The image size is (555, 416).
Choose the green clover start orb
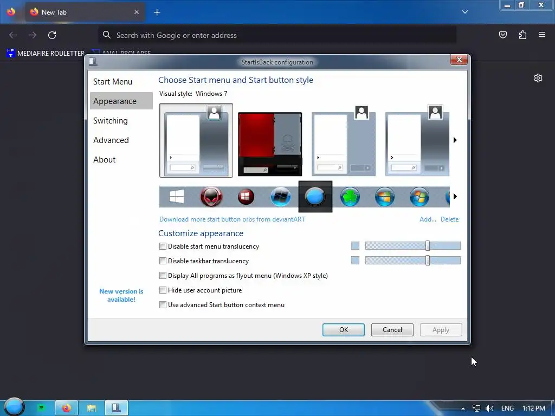(x=350, y=196)
